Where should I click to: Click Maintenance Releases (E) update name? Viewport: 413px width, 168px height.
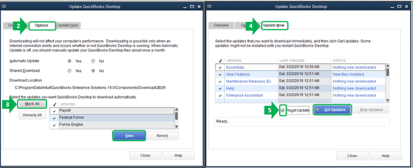coord(248,81)
